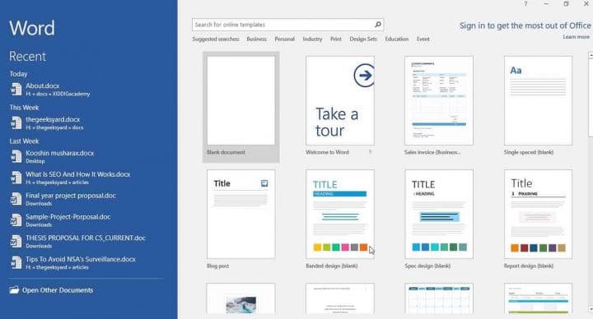Click the About.docx file icon

tap(16, 90)
